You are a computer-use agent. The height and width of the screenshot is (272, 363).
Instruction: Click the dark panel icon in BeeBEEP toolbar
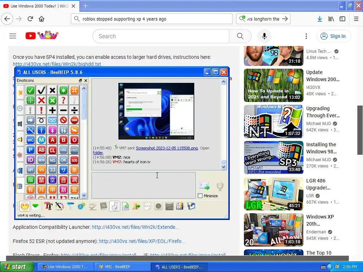[169, 206]
